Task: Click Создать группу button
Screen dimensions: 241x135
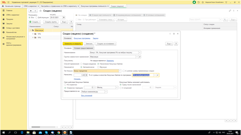Action: [51, 22]
